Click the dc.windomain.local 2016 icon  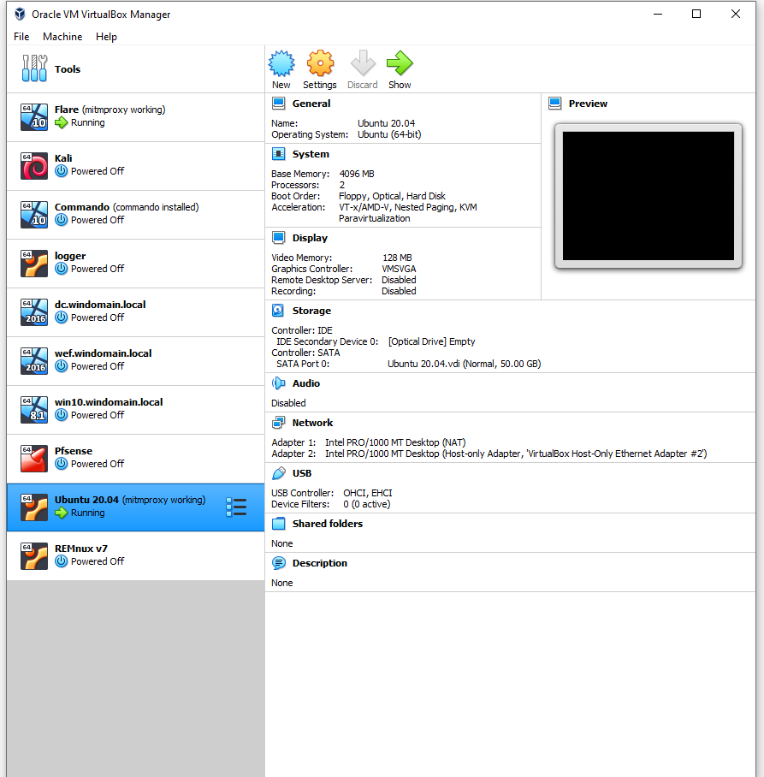coord(34,312)
